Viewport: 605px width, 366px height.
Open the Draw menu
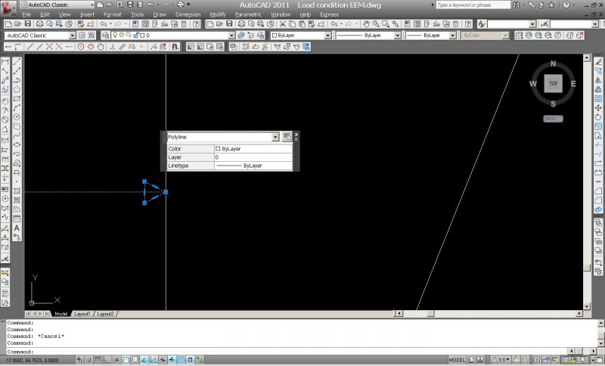[160, 14]
